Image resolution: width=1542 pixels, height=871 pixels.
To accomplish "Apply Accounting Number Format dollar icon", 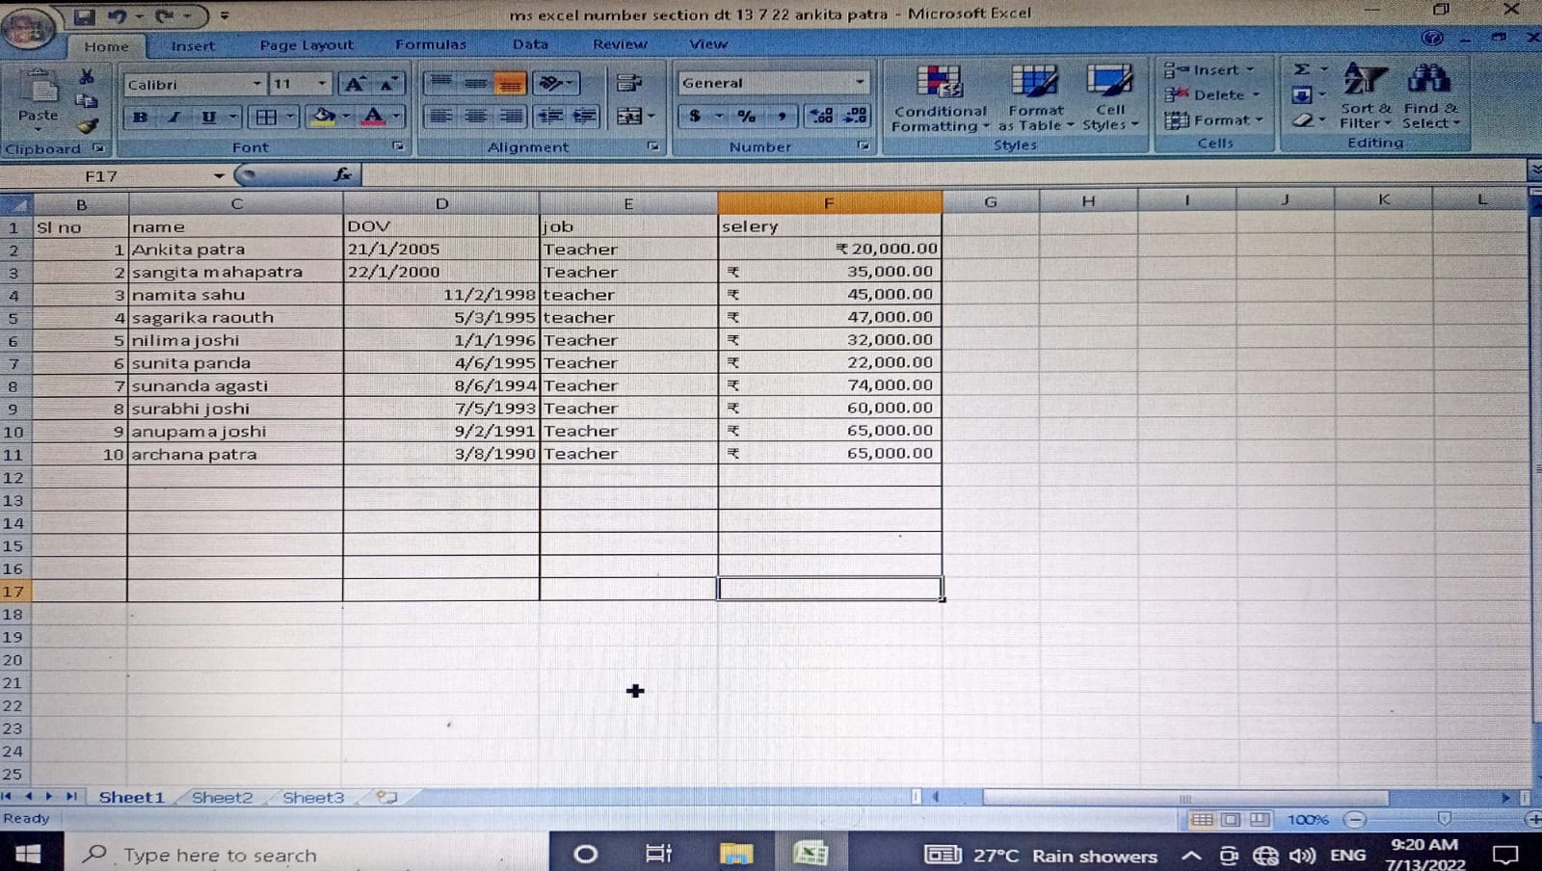I will 695,117.
